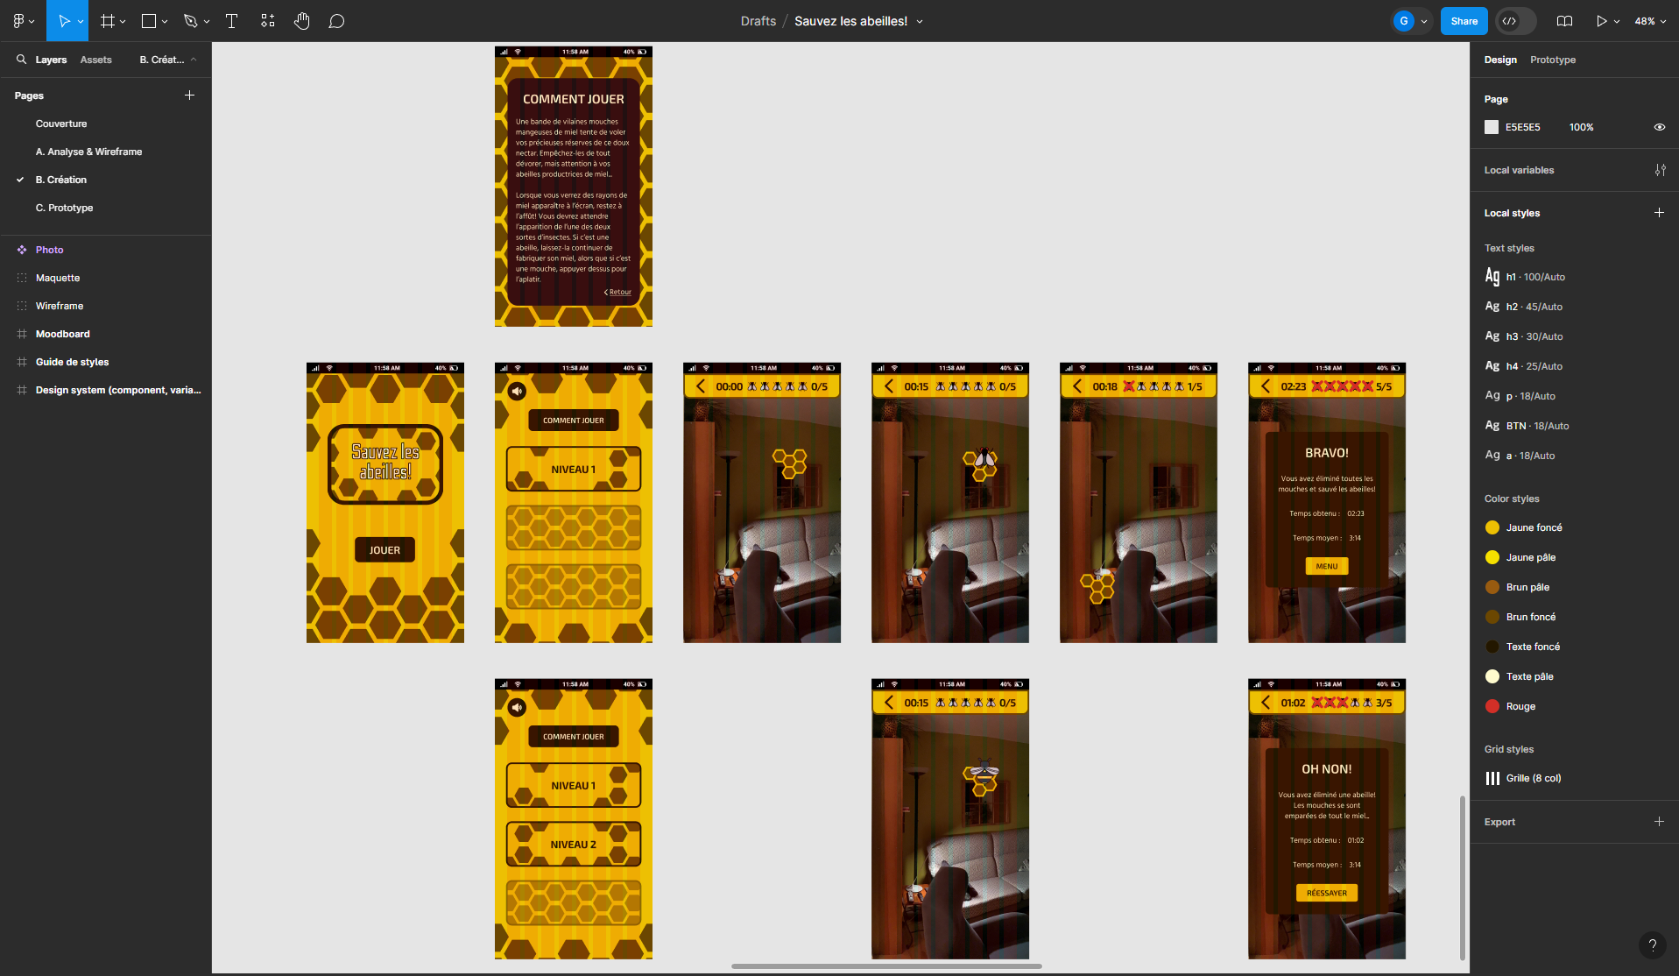This screenshot has height=976, width=1679.
Task: Toggle page background color visibility
Action: (x=1660, y=127)
